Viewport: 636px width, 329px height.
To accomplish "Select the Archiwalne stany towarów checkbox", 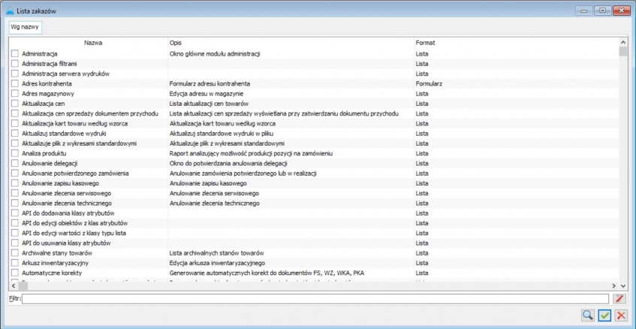I will click(x=15, y=254).
